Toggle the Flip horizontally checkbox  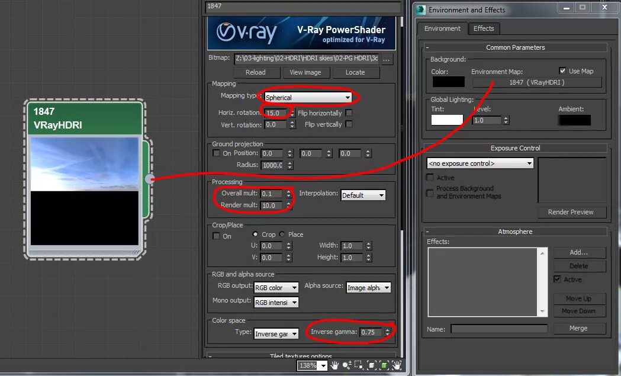[x=349, y=113]
